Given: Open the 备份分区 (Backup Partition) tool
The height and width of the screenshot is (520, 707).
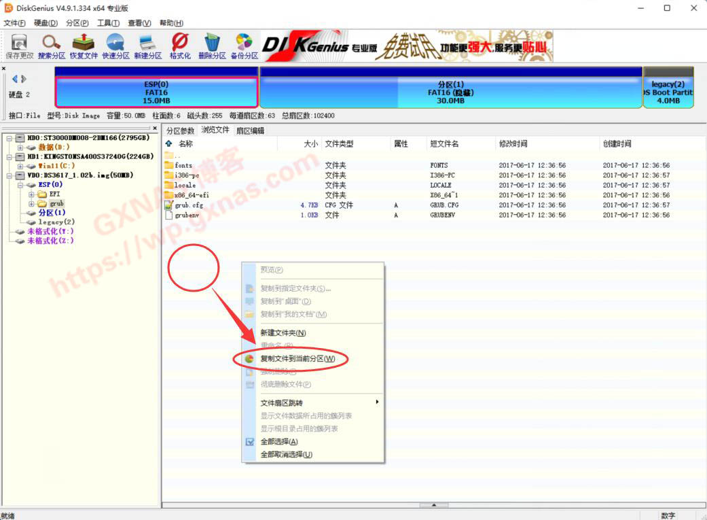Looking at the screenshot, I should [244, 46].
